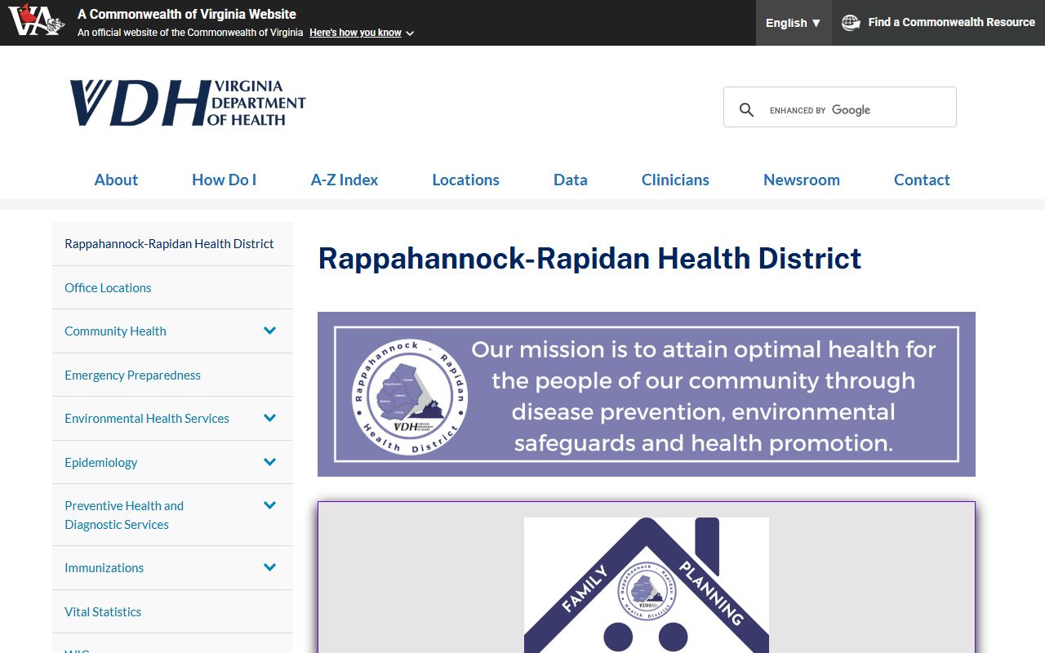Viewport: 1045px width, 653px height.
Task: Open the Contact menu item
Action: (x=922, y=180)
